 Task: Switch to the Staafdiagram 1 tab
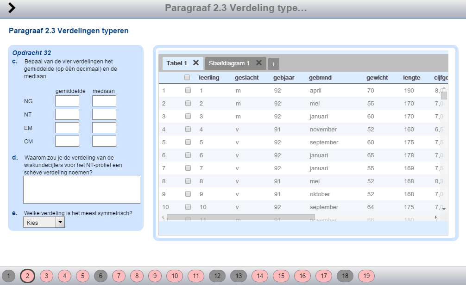(x=229, y=63)
